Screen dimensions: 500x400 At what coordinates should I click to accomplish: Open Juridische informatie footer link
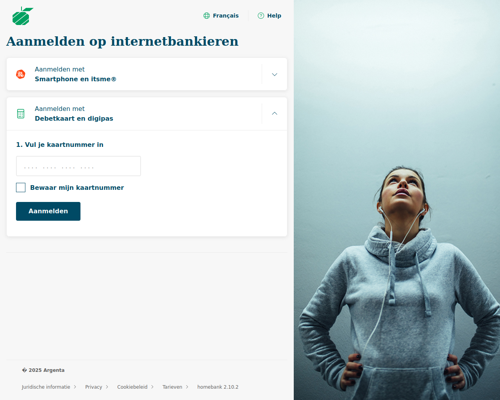(46, 387)
